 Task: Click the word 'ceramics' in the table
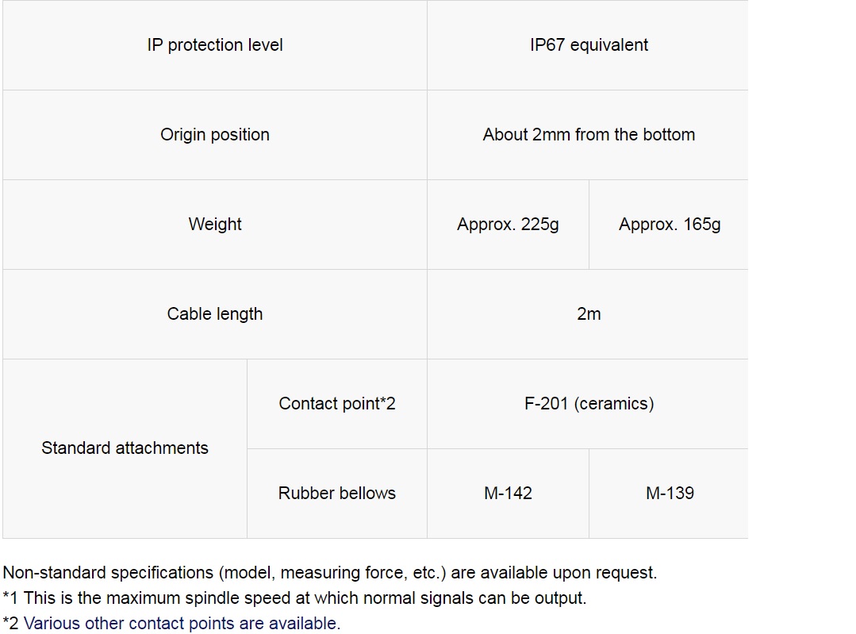click(x=613, y=404)
